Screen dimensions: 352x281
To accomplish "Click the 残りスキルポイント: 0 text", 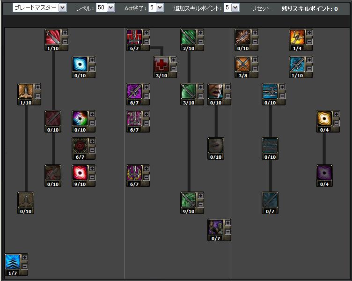I will pyautogui.click(x=309, y=9).
